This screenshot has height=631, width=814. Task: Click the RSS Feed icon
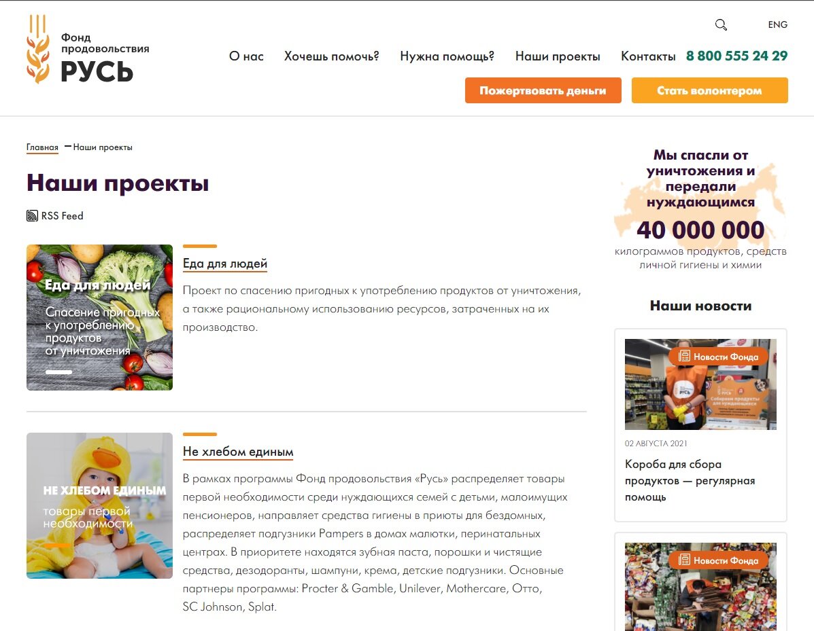click(32, 216)
